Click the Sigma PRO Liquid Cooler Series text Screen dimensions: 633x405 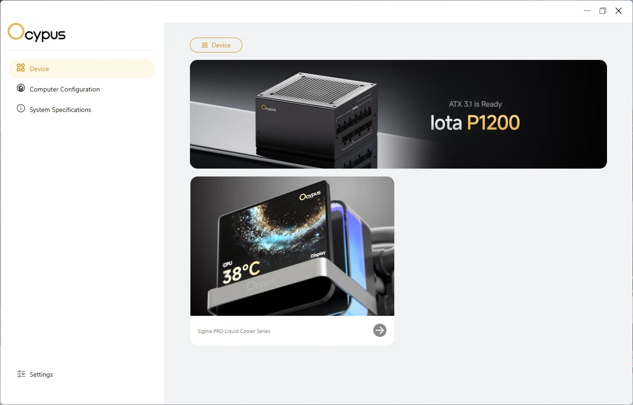(x=234, y=331)
